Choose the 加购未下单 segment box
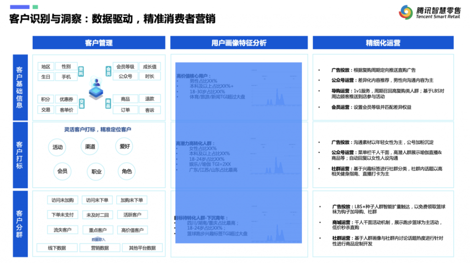Screen dimensions: 470x263 [x=132, y=200]
